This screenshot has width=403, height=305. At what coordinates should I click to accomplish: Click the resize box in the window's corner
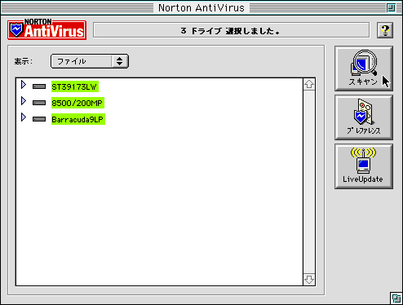396,298
